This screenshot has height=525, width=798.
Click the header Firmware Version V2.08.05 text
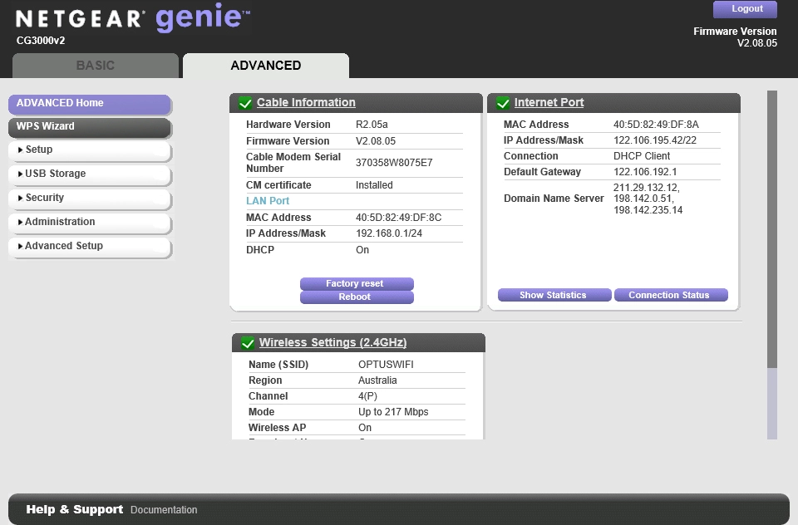click(x=735, y=37)
